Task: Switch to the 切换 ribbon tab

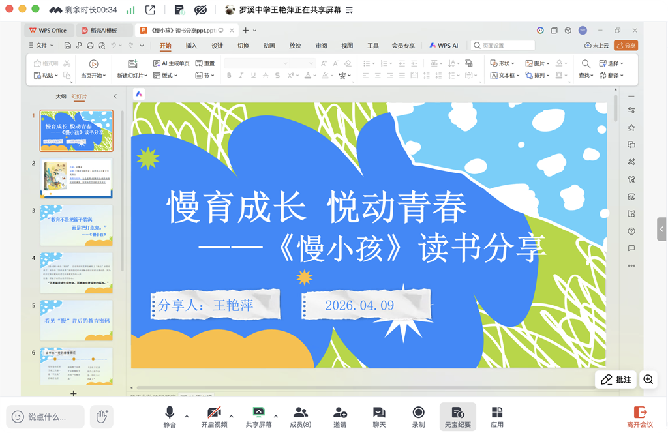Action: (243, 46)
